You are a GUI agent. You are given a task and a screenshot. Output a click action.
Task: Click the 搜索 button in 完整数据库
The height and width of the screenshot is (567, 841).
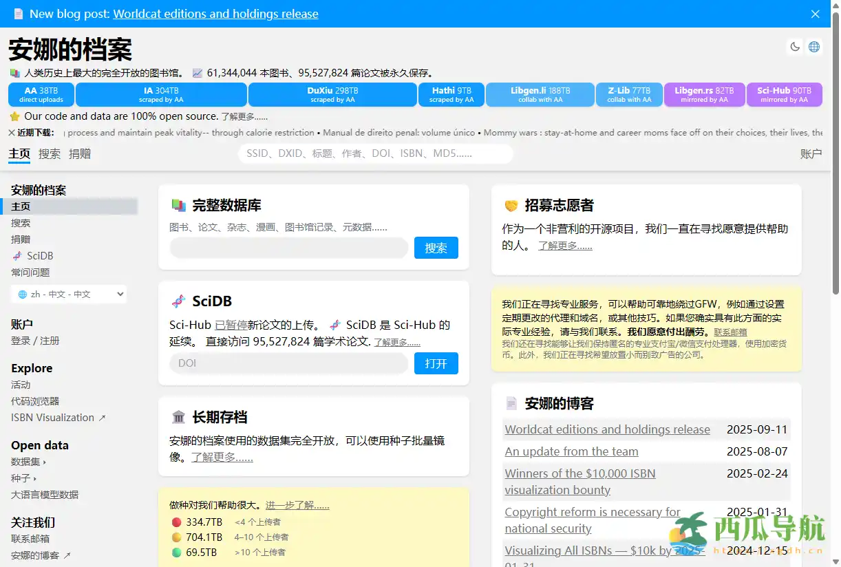(436, 248)
